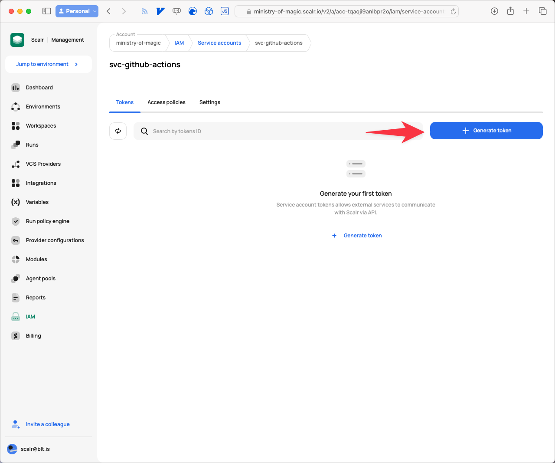Go to the IAM breadcrumb link

(x=179, y=43)
